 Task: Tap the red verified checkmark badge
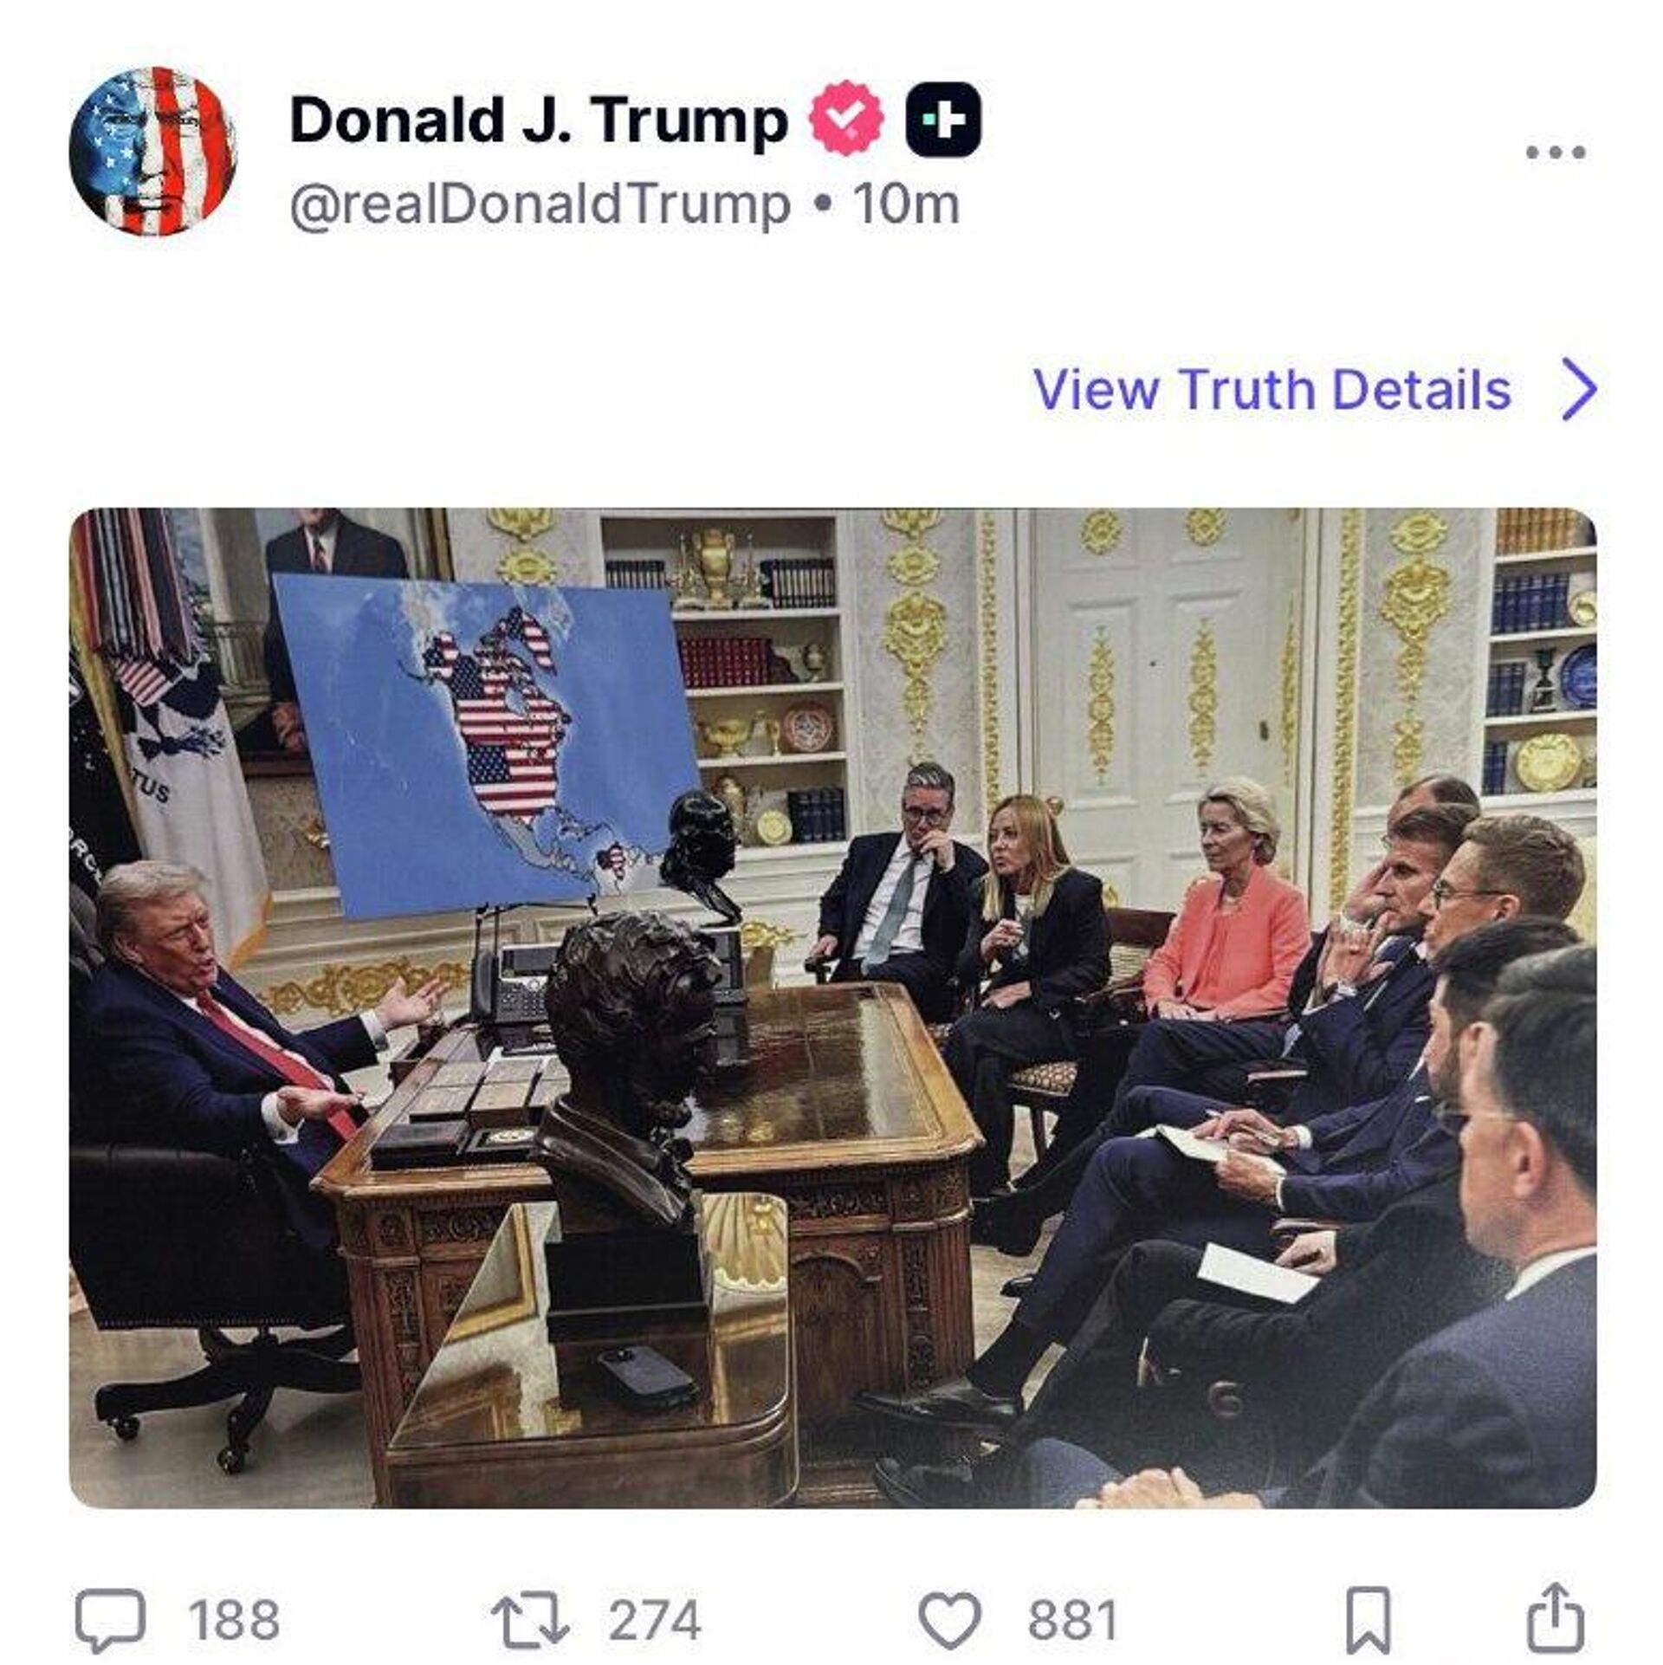coord(846,118)
